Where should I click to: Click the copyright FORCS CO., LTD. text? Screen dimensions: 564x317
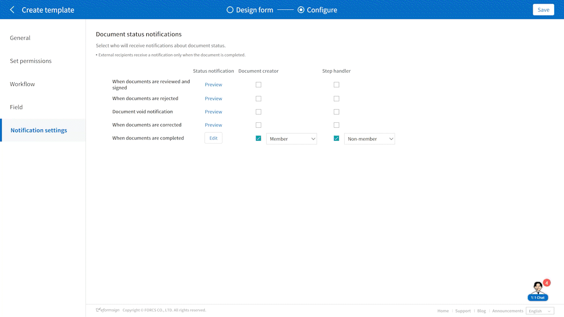pos(164,310)
